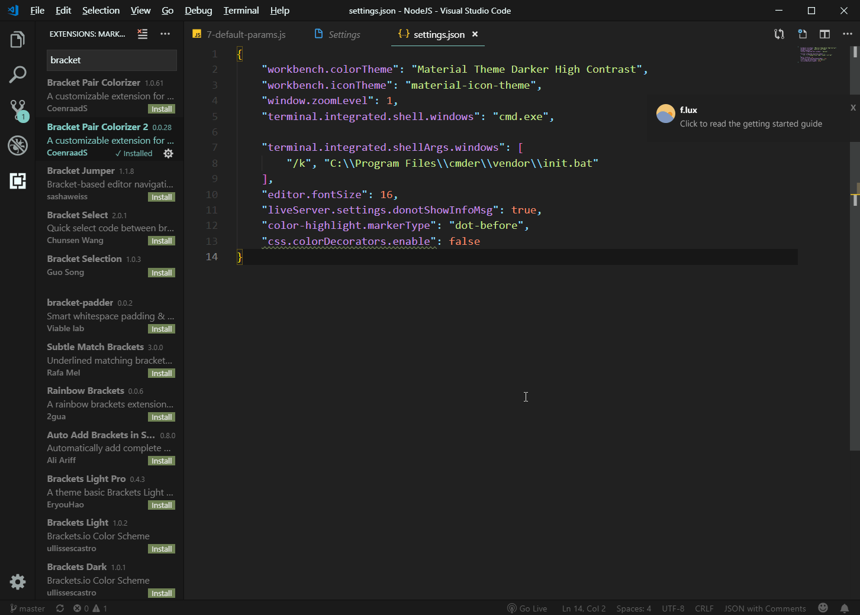Click the Ln 14, Col 2 status item
Image resolution: width=860 pixels, height=615 pixels.
click(x=584, y=608)
